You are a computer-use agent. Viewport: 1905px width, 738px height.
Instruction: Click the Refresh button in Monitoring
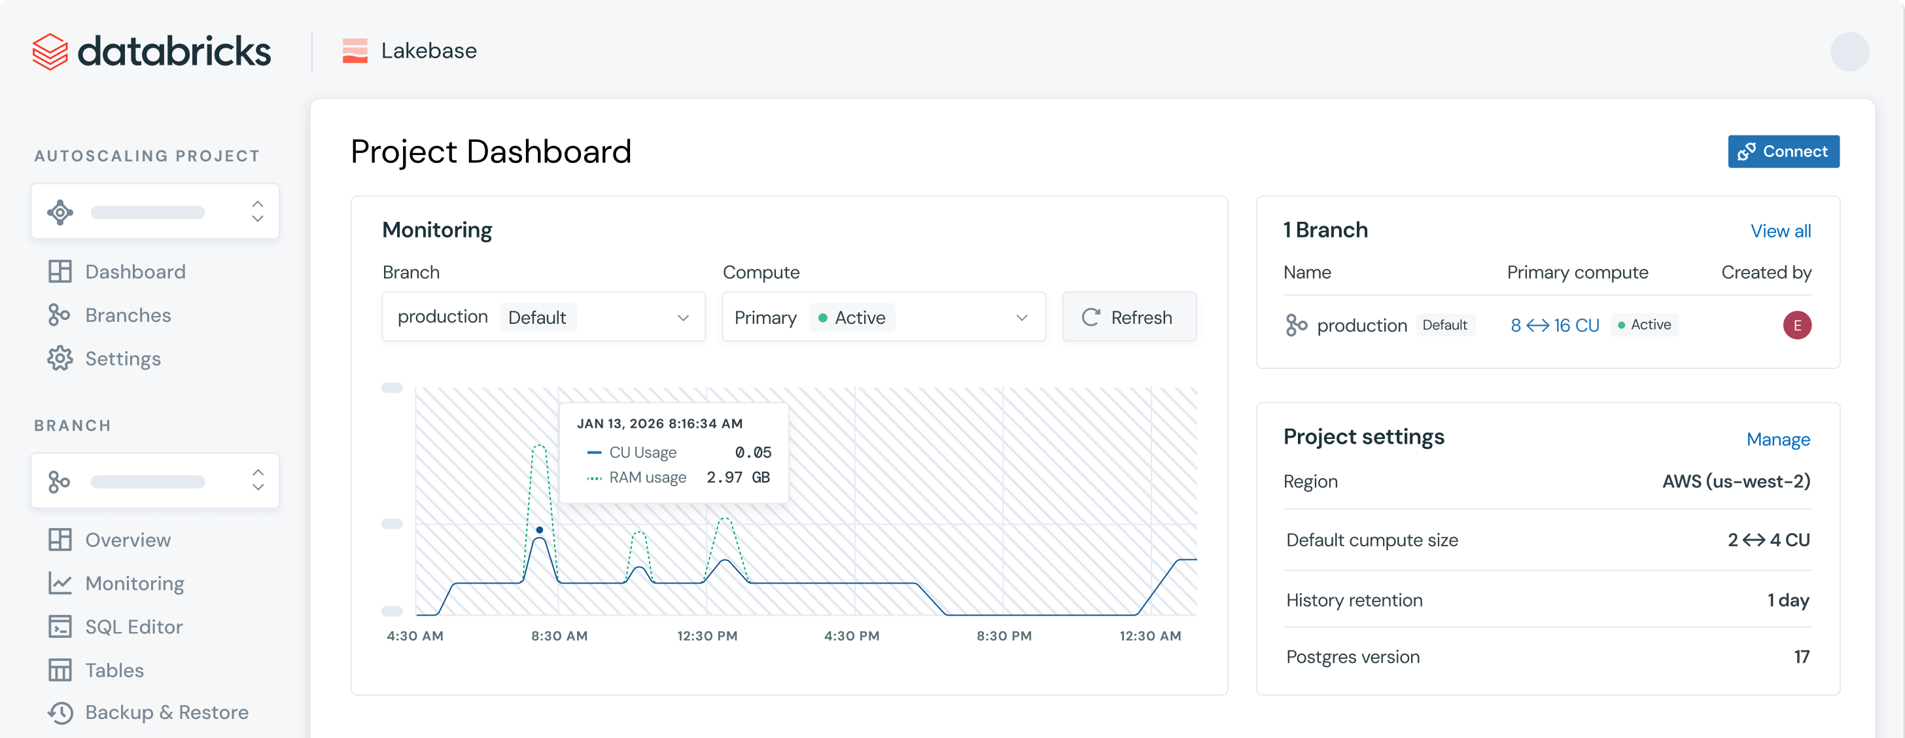[x=1128, y=317]
